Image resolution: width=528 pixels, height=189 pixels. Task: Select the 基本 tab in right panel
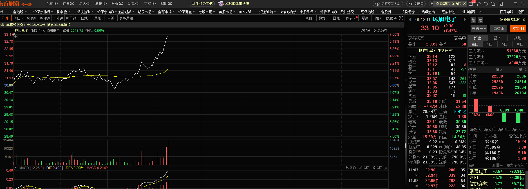pyautogui.click(x=497, y=38)
